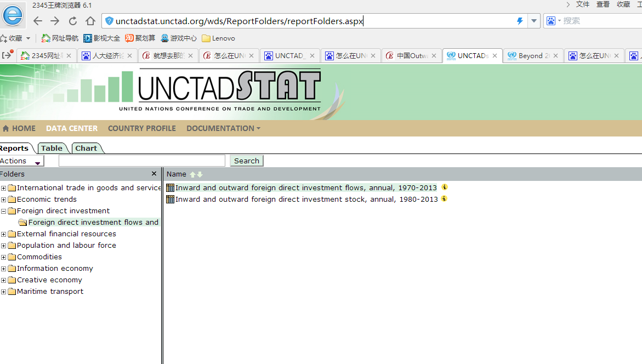
Task: Go to HOME in the site navigation
Action: click(x=19, y=128)
